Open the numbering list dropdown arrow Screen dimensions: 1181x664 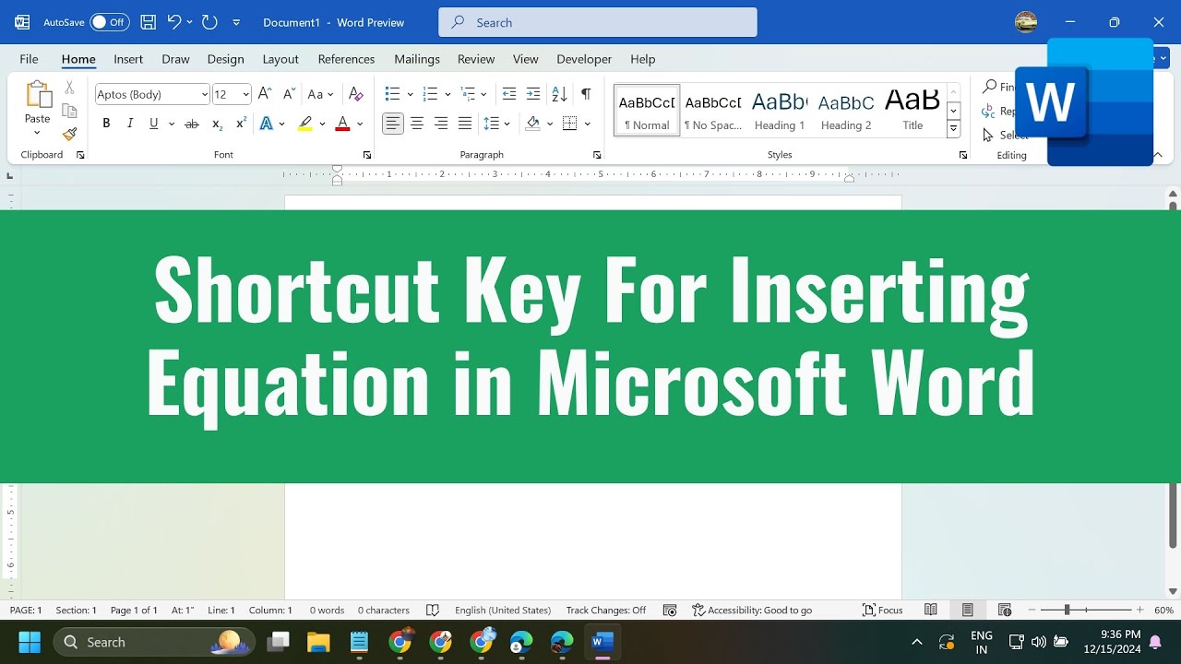pyautogui.click(x=447, y=94)
